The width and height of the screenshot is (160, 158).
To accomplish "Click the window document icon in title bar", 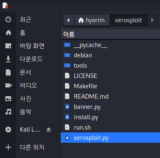I will (x=5, y=5).
